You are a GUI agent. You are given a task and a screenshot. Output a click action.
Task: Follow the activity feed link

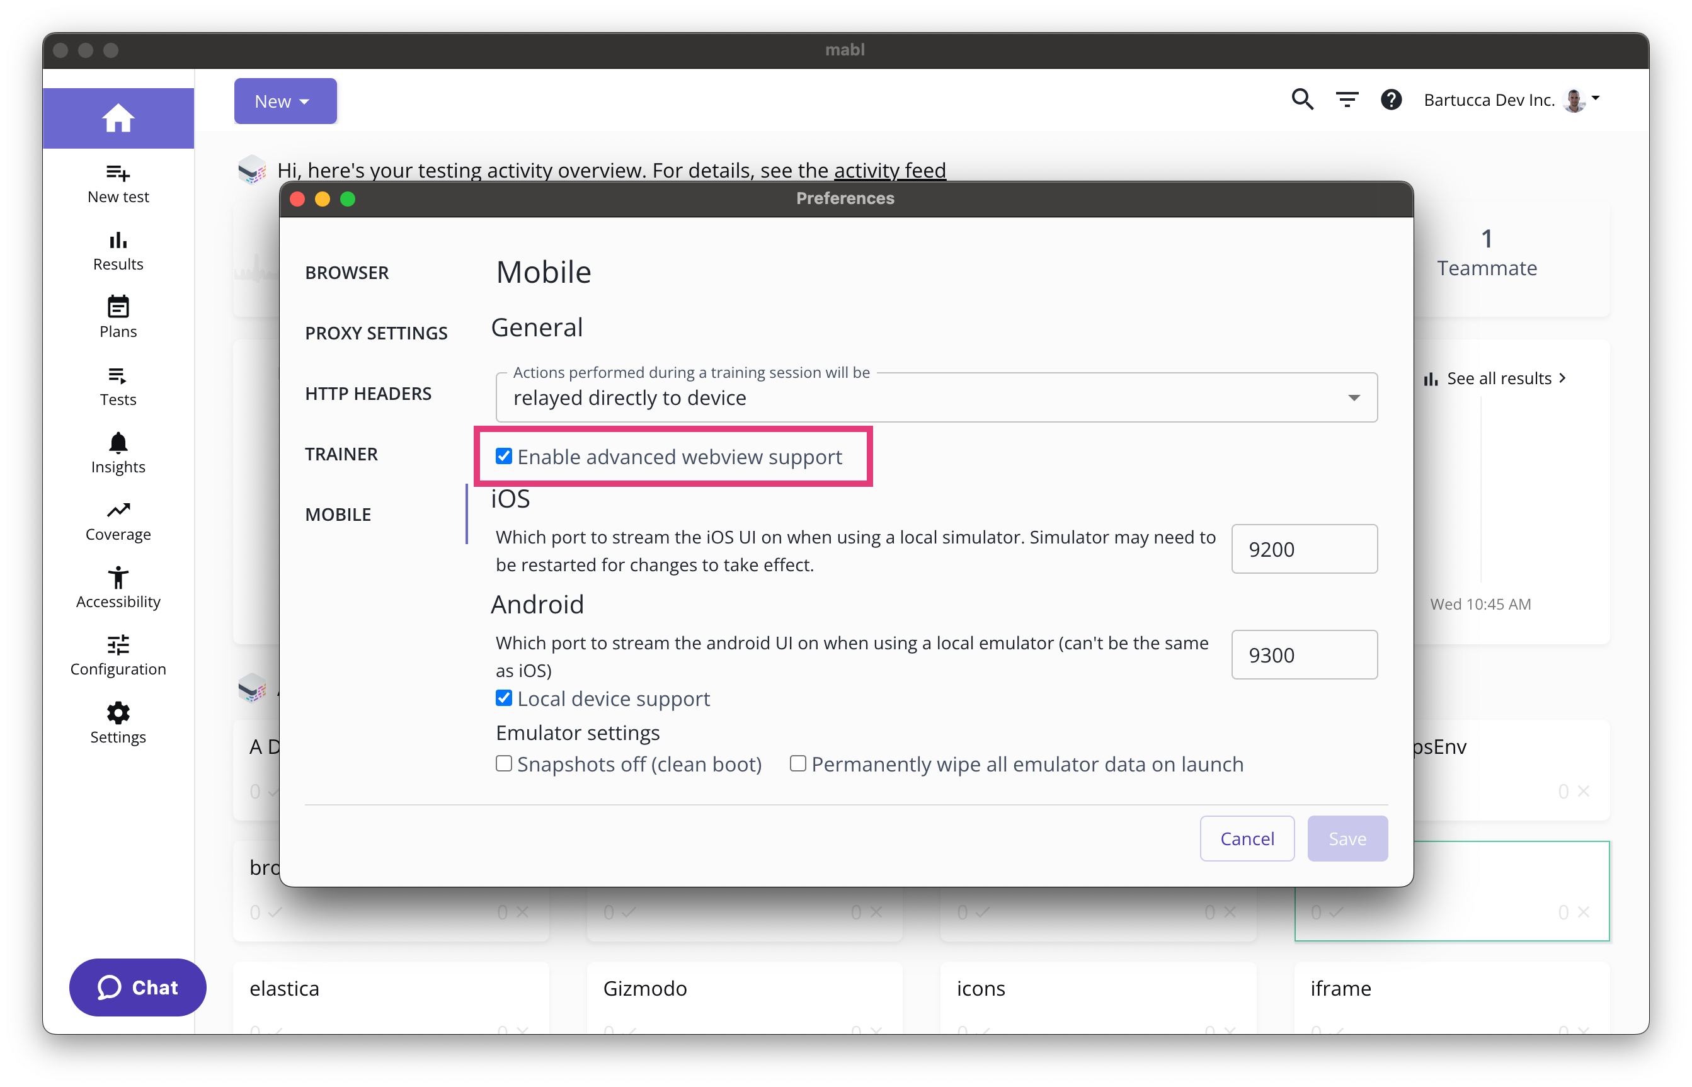890,170
